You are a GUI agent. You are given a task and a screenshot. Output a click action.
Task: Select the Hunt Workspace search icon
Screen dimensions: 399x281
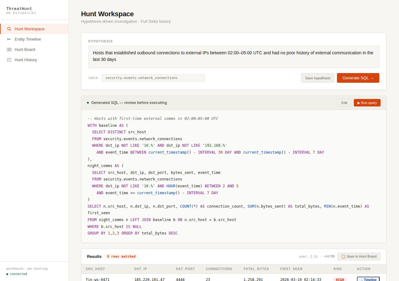9,29
